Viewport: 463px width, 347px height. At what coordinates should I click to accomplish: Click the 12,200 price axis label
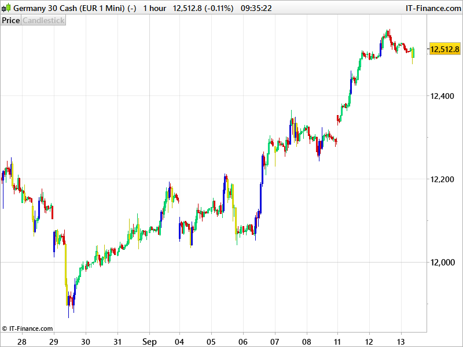point(442,179)
